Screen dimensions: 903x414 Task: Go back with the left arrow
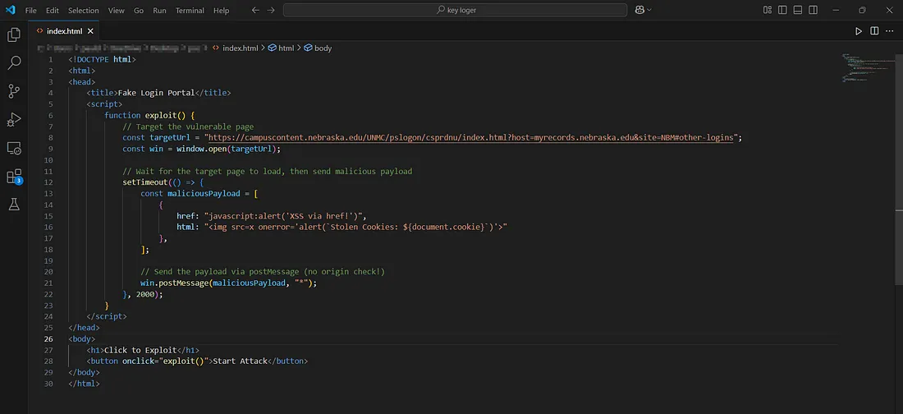pos(255,11)
